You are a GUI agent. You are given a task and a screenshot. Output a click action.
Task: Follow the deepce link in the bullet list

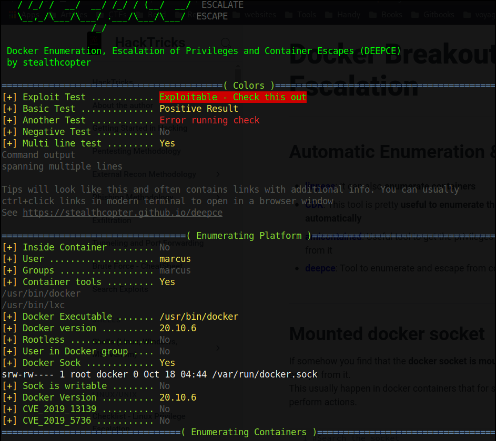pyautogui.click(x=320, y=268)
